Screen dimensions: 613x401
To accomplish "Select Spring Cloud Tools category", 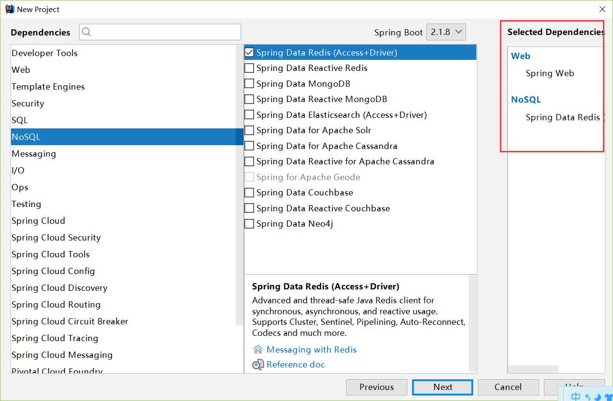I will (124, 254).
